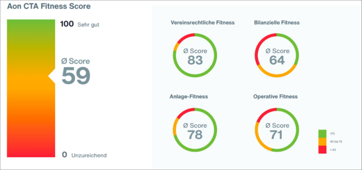Select the orange legend swatch for 40 bis 75
The height and width of the screenshot is (170, 362).
(x=322, y=141)
